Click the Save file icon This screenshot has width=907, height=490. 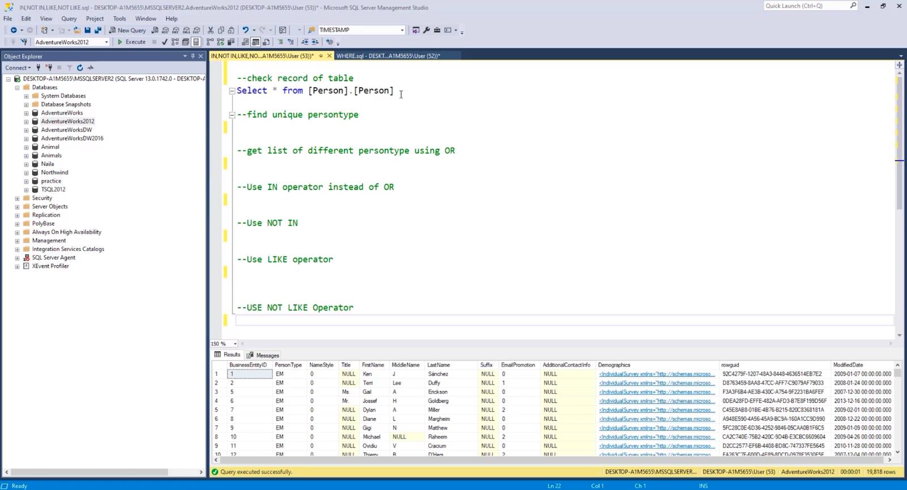[87, 30]
